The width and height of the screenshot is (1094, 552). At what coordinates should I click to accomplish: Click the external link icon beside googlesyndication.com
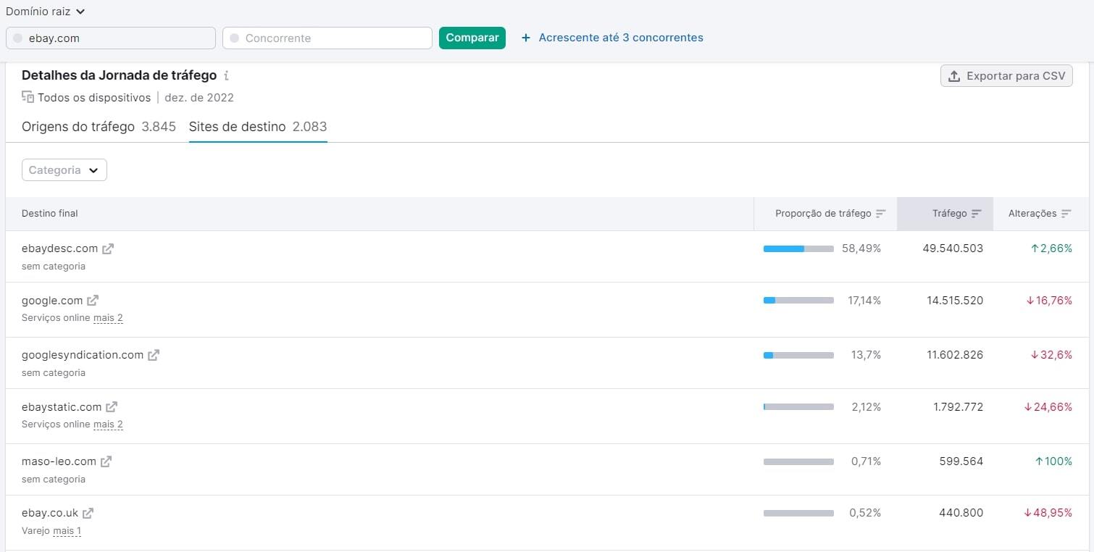click(152, 354)
